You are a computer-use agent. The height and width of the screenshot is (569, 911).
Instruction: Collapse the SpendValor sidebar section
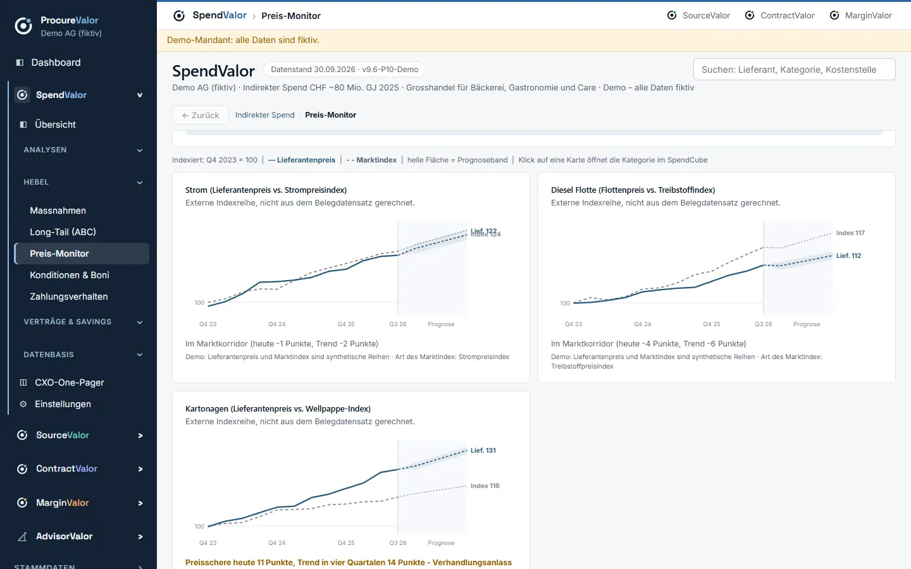tap(140, 95)
